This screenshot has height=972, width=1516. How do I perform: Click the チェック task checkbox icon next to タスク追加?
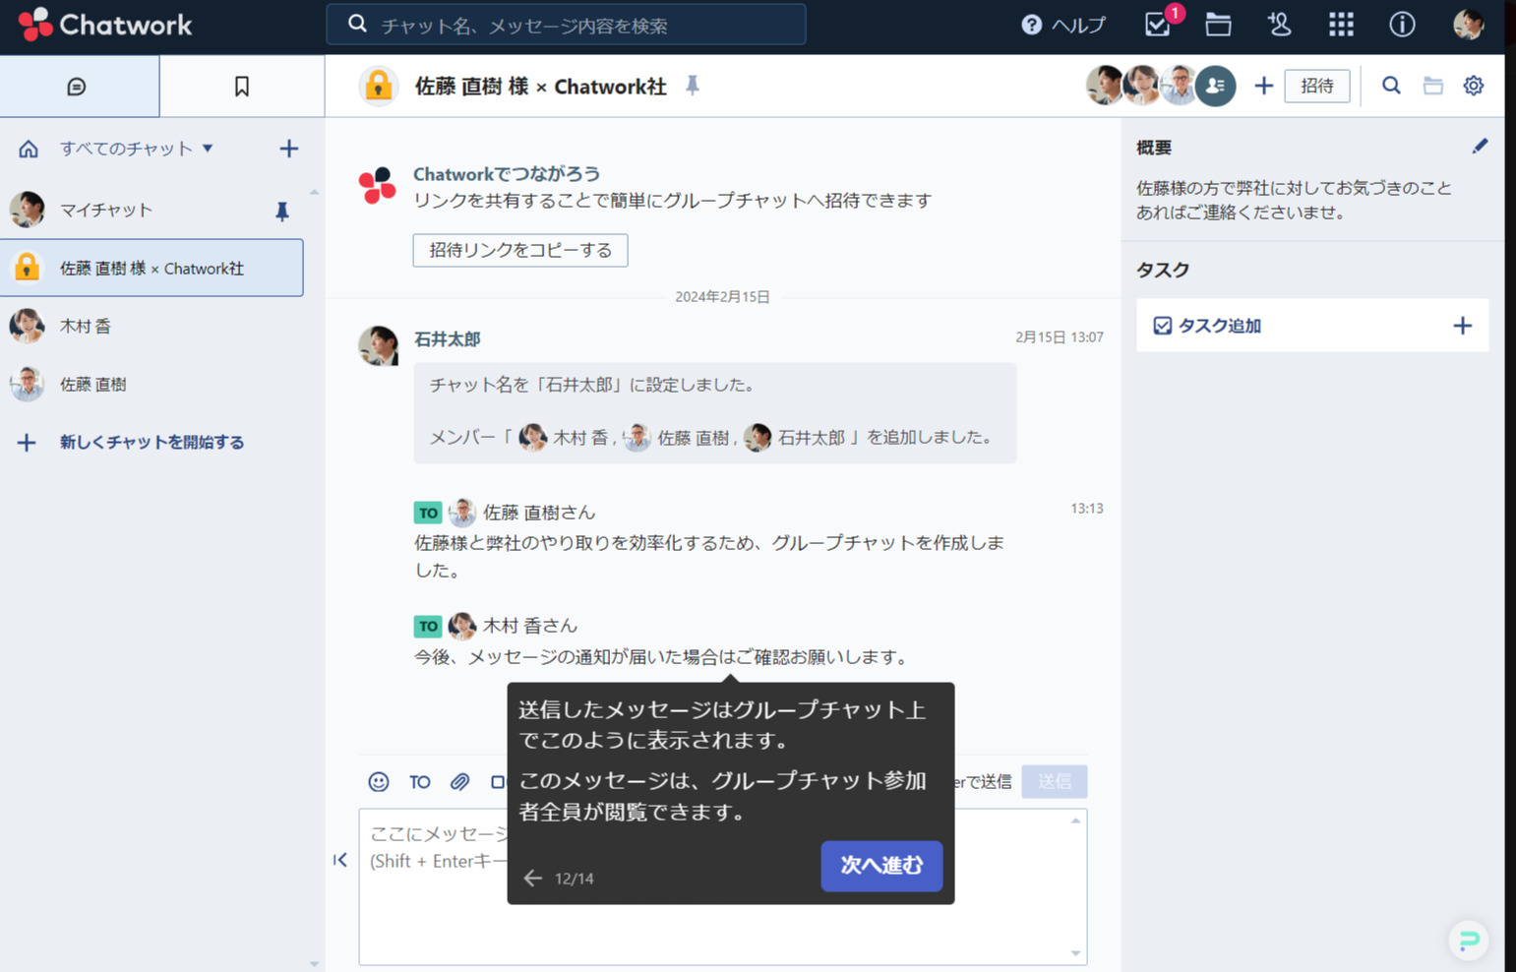pos(1163,325)
